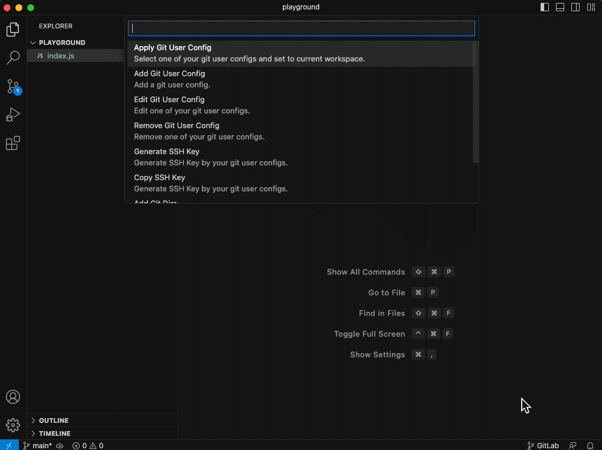602x450 pixels.
Task: Open the Manage gear icon
Action: pos(13,425)
